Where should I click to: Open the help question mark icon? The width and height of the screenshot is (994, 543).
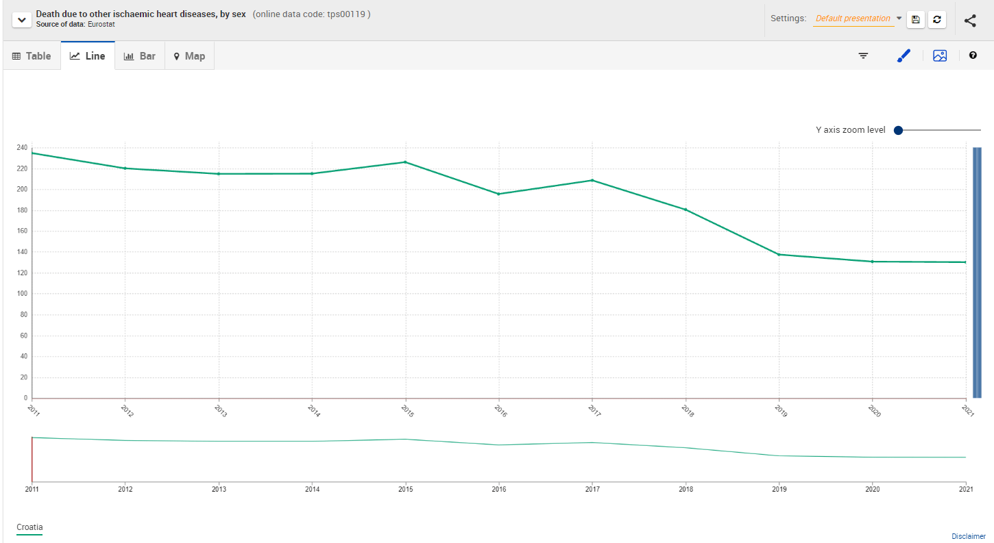(973, 56)
